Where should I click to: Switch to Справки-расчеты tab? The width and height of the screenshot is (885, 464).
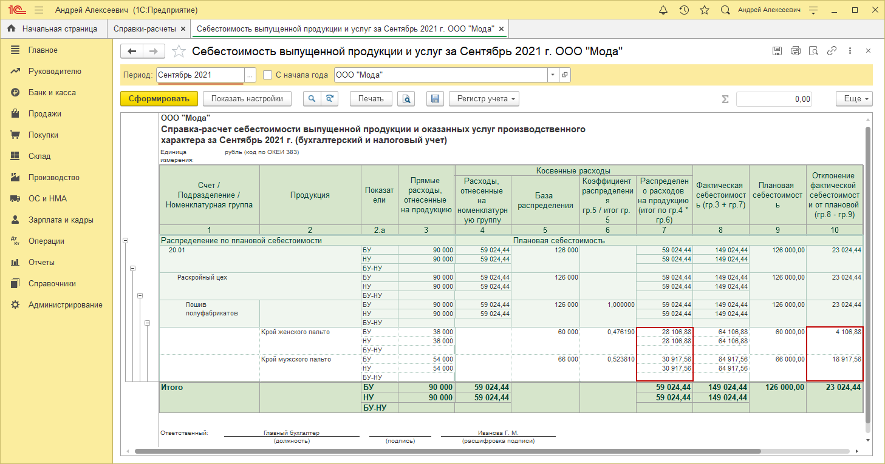(148, 29)
